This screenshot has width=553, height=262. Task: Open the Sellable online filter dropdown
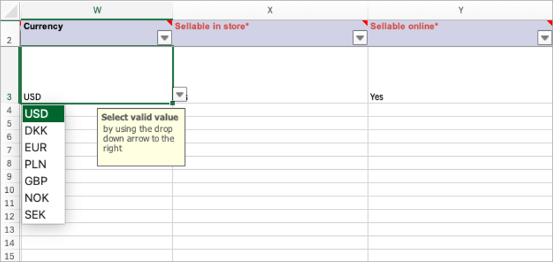coord(545,38)
